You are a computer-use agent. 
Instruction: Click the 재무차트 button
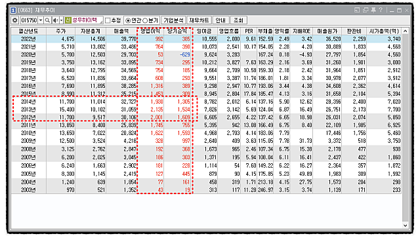point(199,20)
